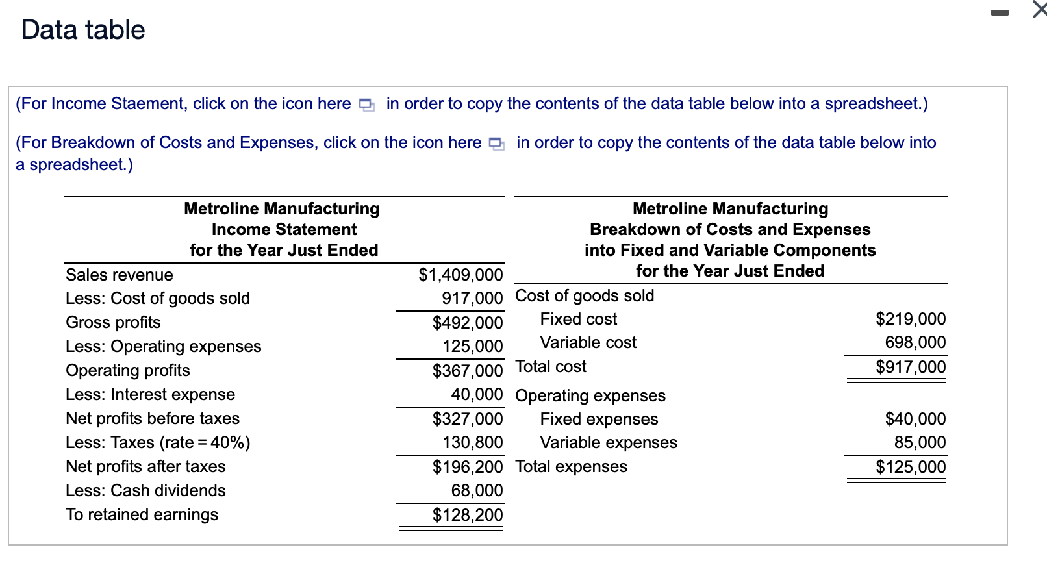Click the Breakdown of Costs copy icon
Viewport: 1047px width, 565px height.
pyautogui.click(x=496, y=144)
